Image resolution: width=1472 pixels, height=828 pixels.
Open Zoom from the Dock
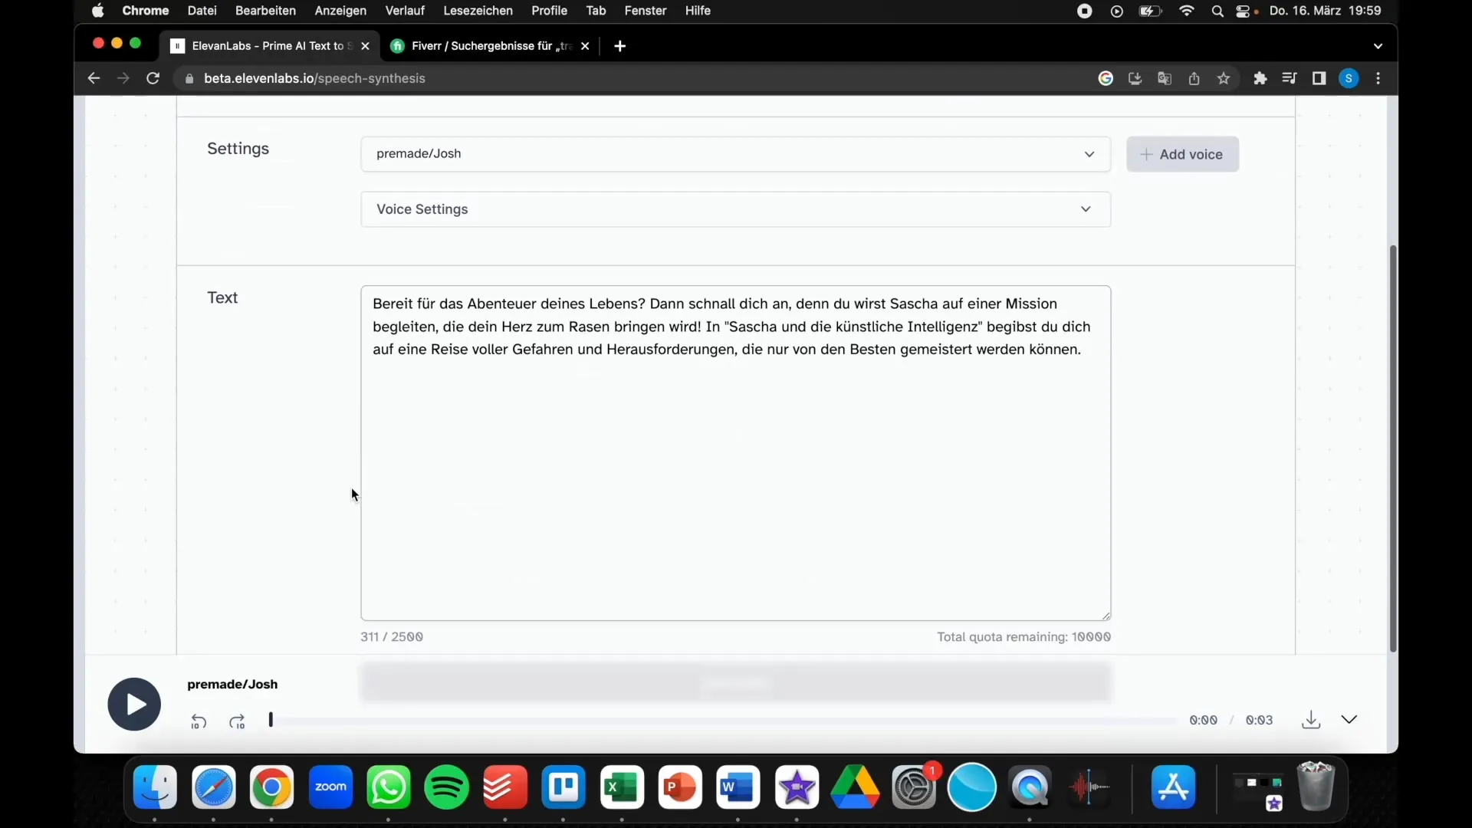[330, 787]
